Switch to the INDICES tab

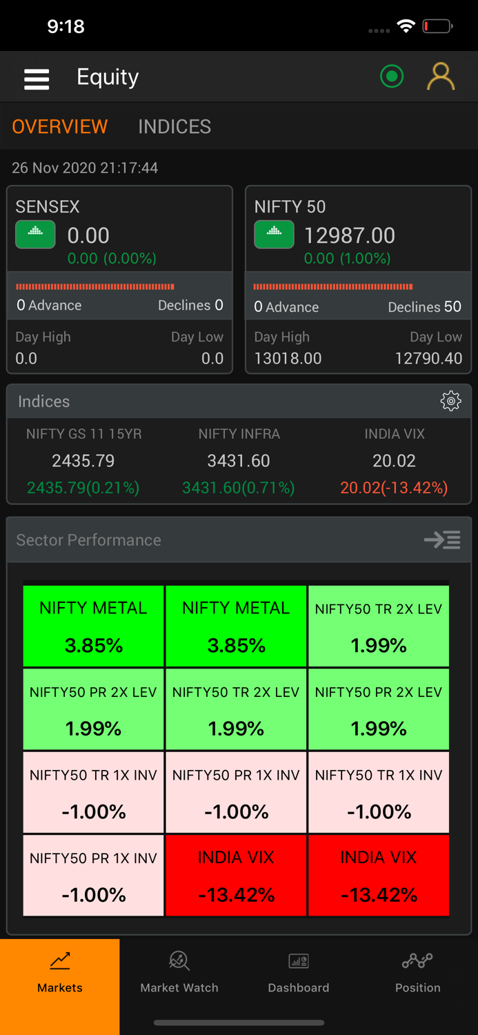click(174, 126)
